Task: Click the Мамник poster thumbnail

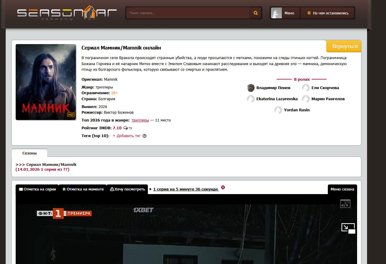Action: pos(46,82)
